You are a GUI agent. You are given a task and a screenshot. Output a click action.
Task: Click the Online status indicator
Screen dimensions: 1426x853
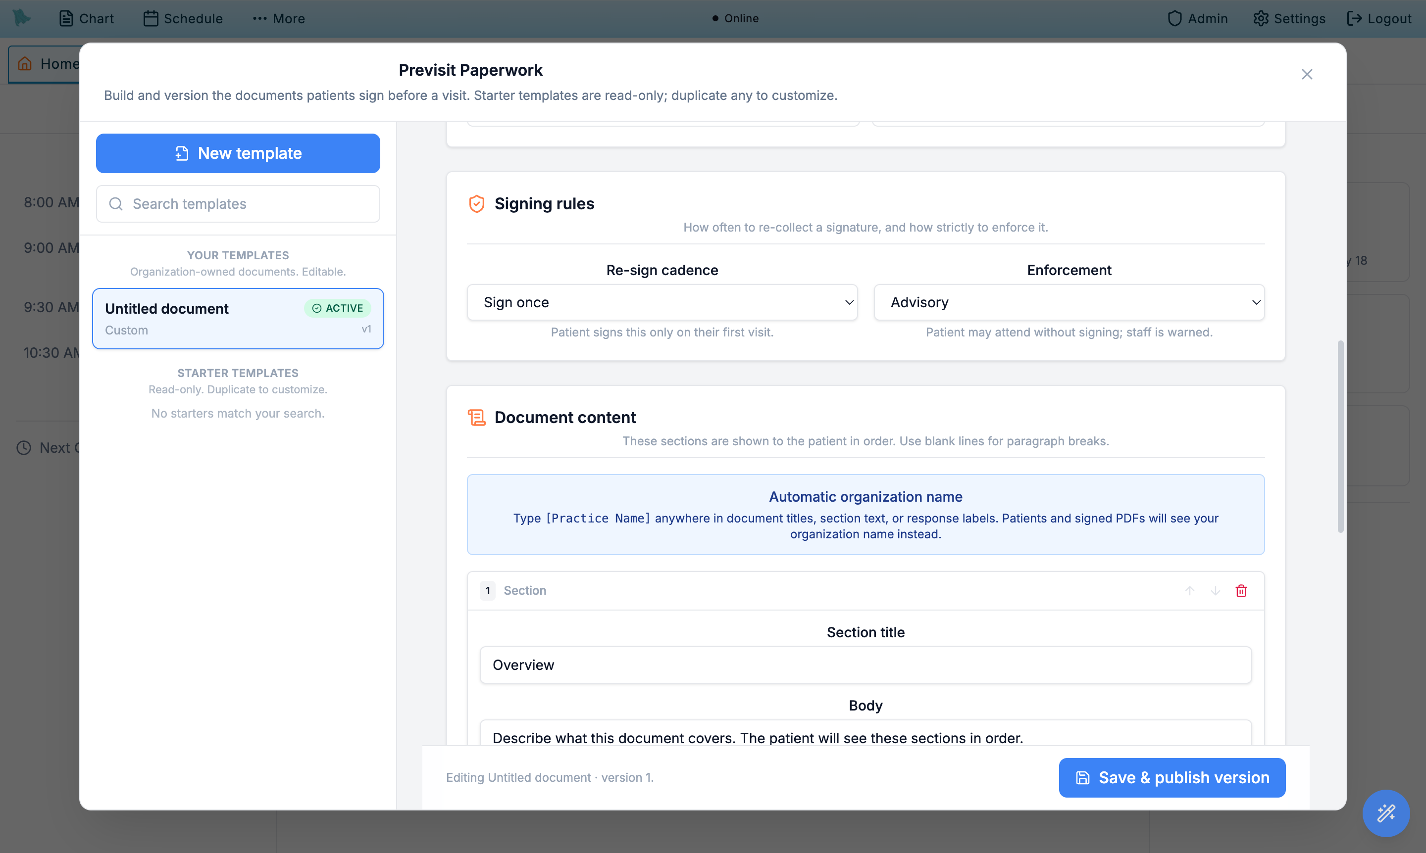click(735, 18)
